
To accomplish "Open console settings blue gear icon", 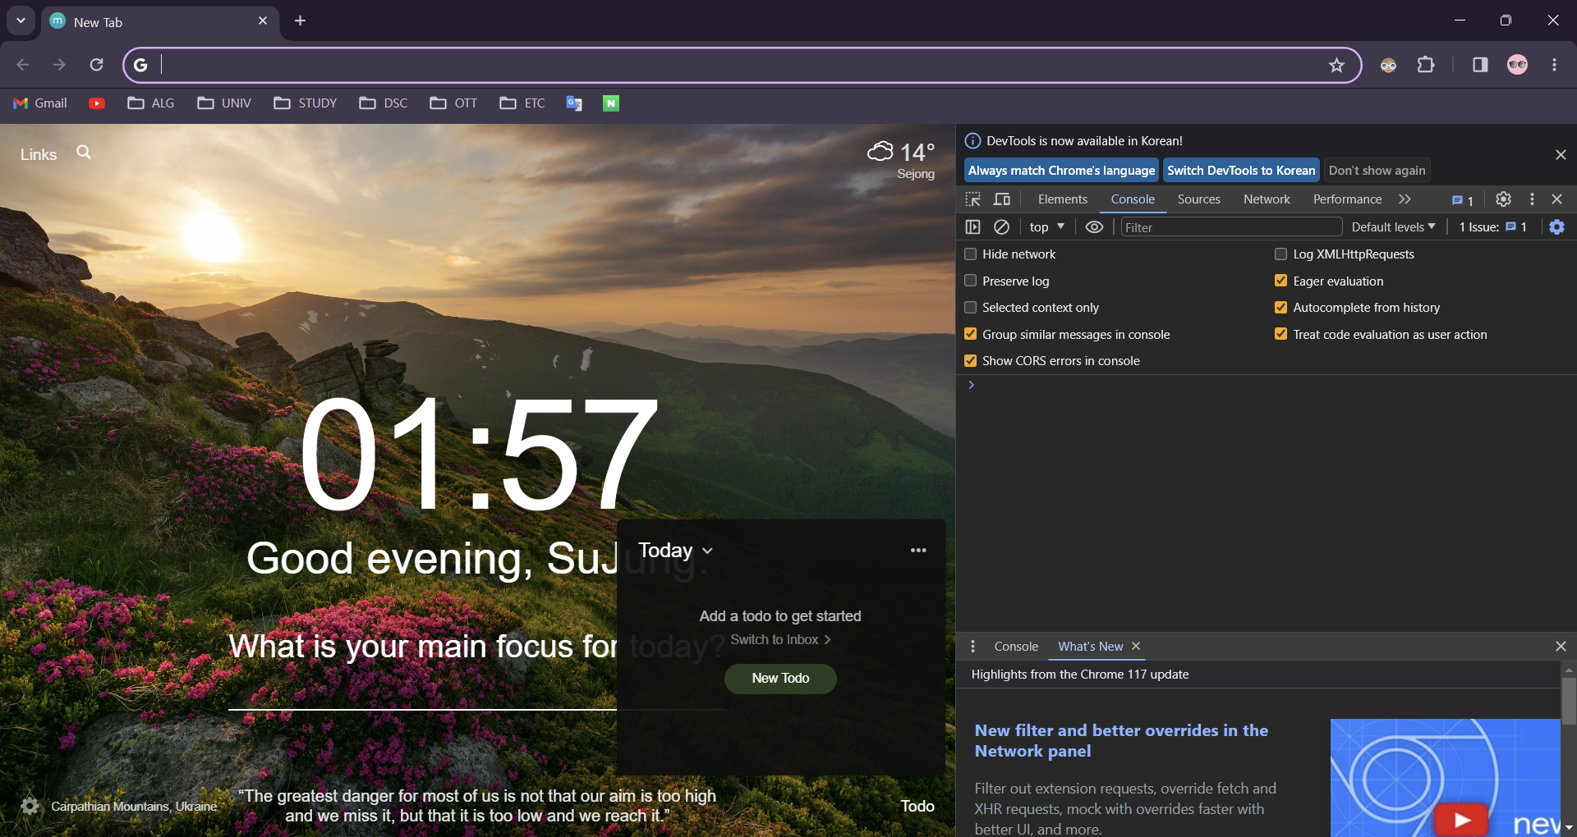I will click(x=1556, y=227).
